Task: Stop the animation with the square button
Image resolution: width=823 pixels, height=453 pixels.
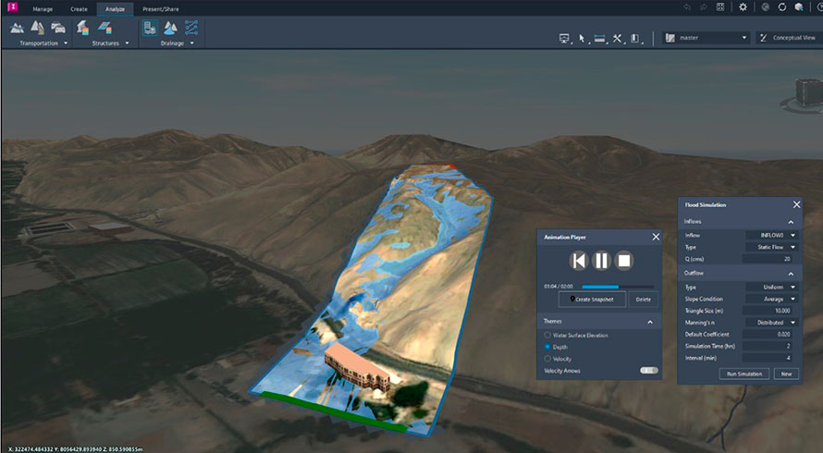Action: [x=624, y=261]
